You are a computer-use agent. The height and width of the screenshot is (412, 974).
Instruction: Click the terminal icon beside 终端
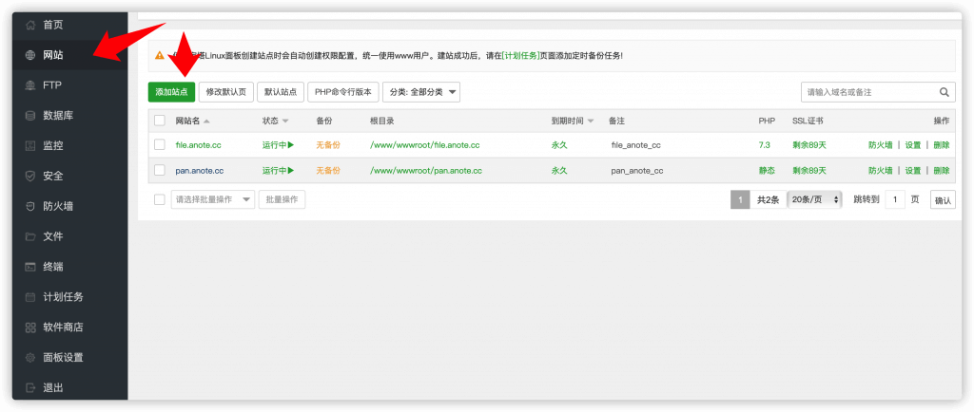point(29,267)
